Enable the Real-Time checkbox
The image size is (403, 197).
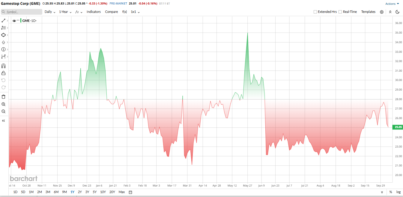(x=340, y=12)
